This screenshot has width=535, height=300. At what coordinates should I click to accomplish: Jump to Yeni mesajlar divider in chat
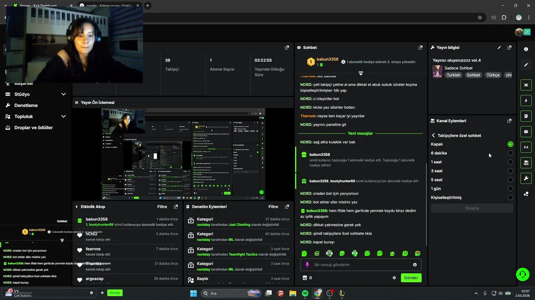[x=360, y=133]
